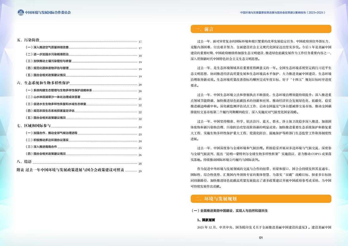Click the page number 01 at bottom
The height and width of the screenshot is (246, 348).
pyautogui.click(x=261, y=238)
